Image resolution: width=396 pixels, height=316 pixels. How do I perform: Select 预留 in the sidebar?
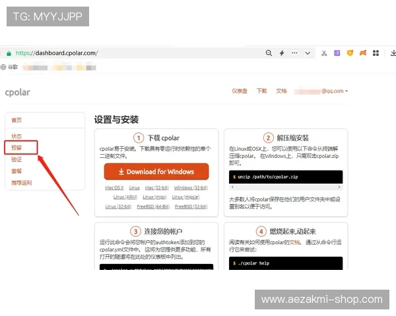click(16, 147)
